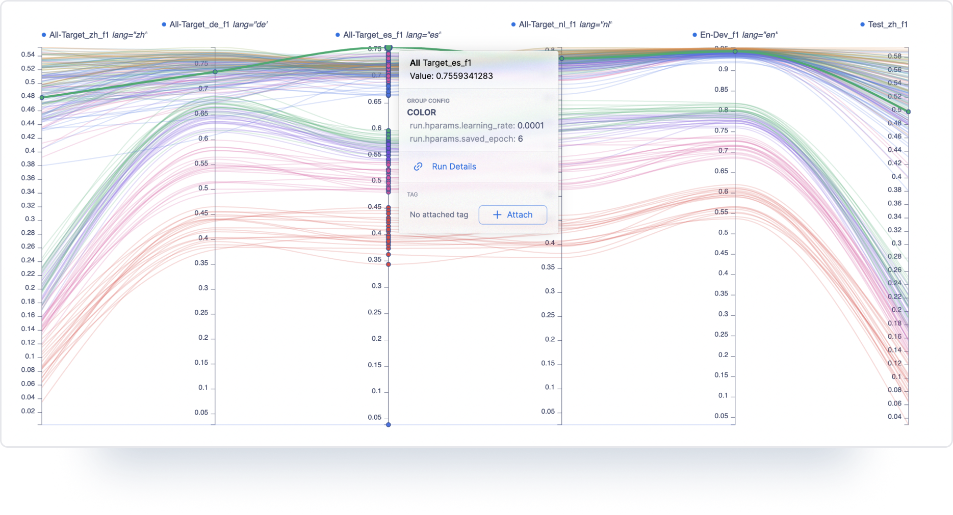Click the learning_rate value 0.0001 in tooltip

(x=530, y=126)
